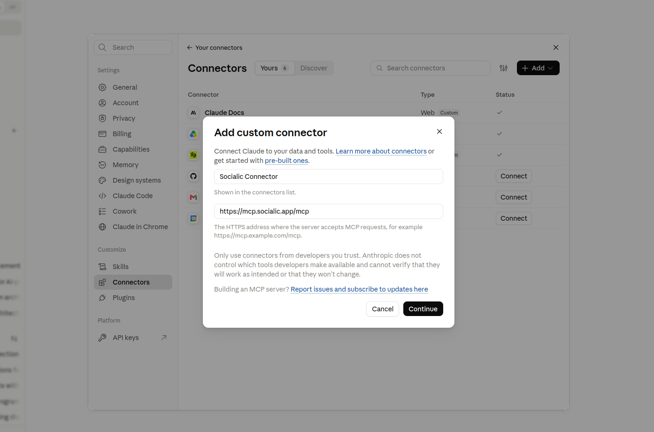Open API keys key icon
Viewport: 654px width, 432px height.
(102, 338)
